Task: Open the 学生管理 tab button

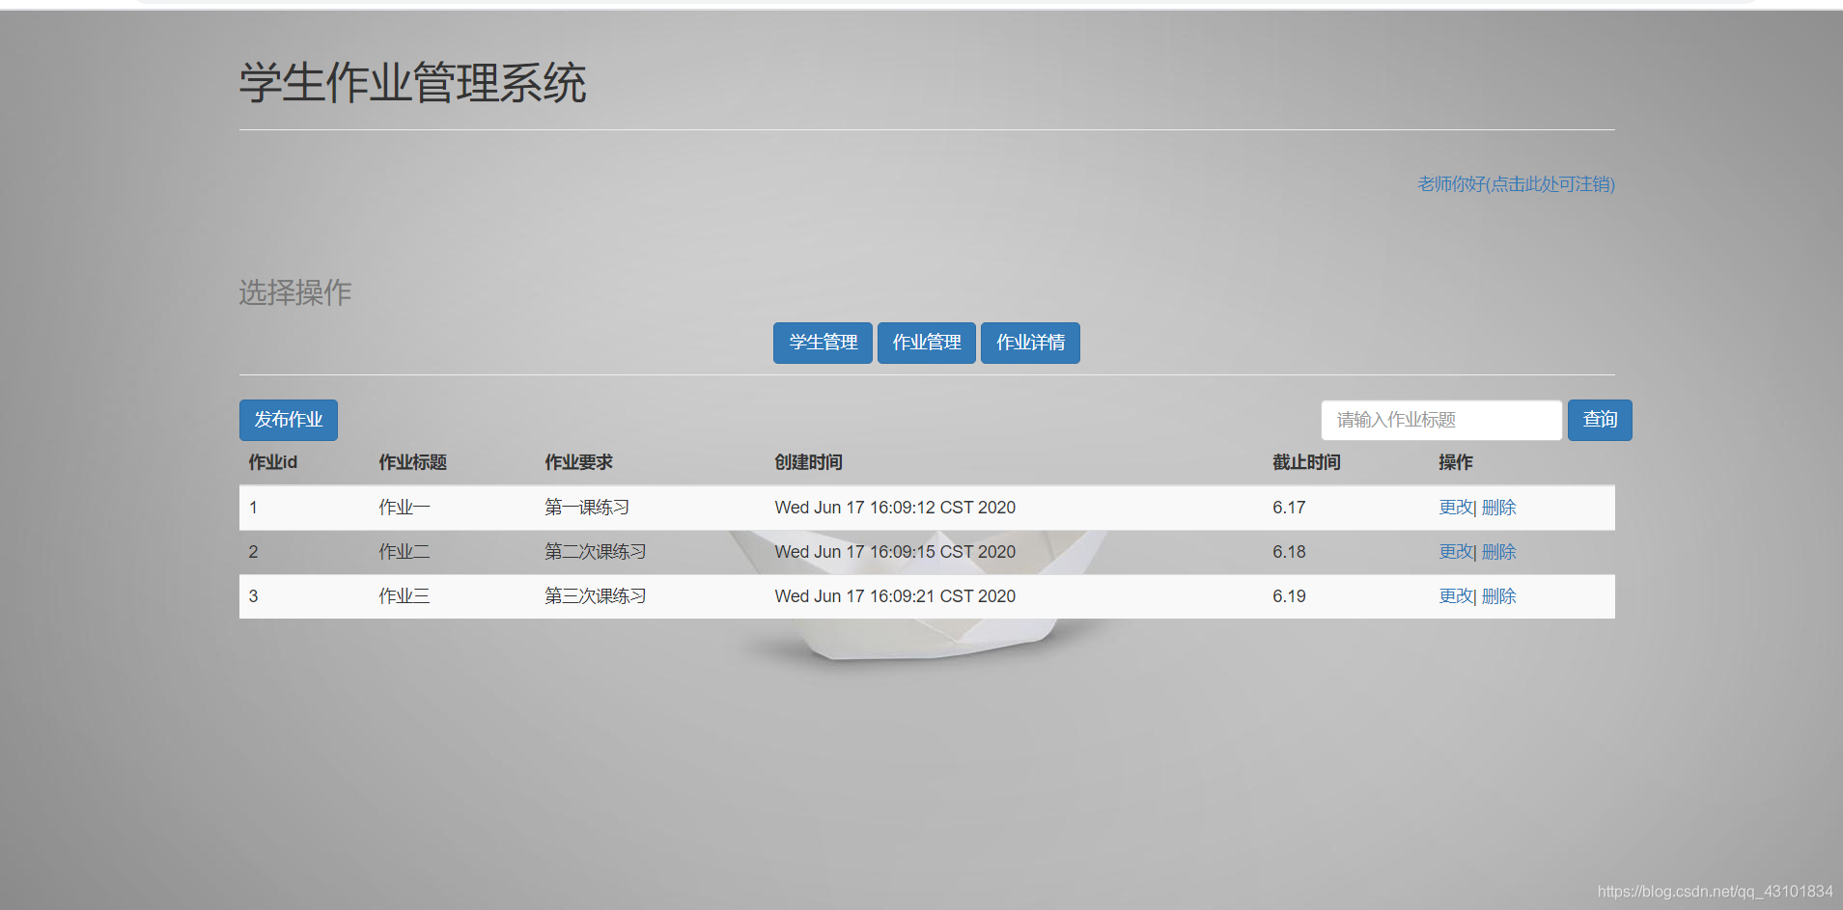Action: pyautogui.click(x=823, y=343)
